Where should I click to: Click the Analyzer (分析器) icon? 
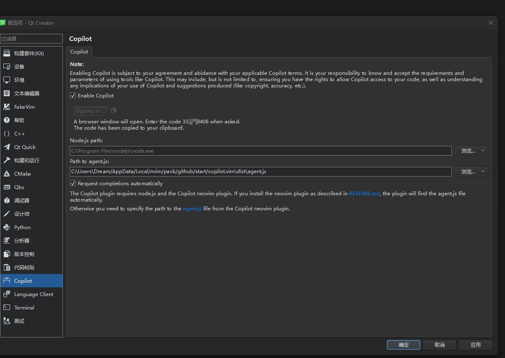click(7, 240)
